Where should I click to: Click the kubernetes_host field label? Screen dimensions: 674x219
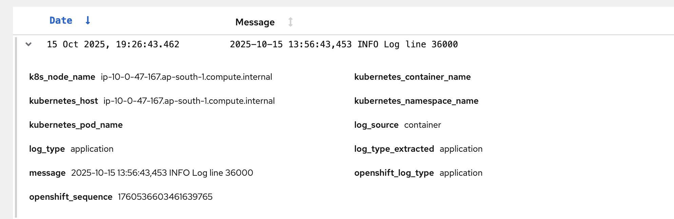coord(63,101)
